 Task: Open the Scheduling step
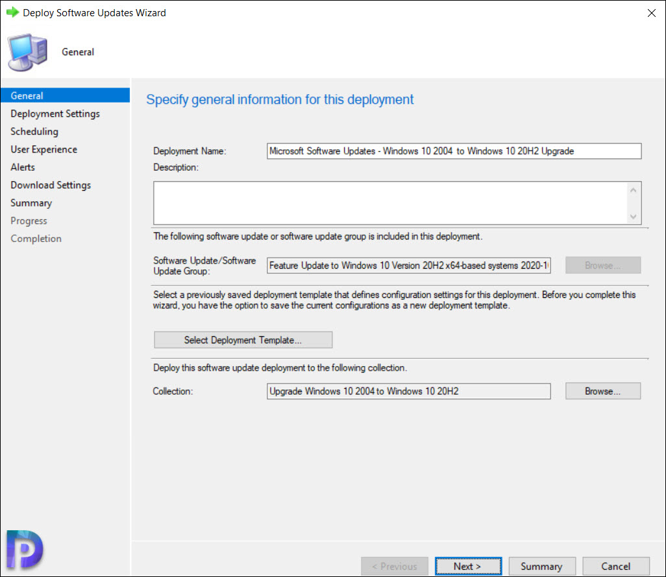(34, 132)
